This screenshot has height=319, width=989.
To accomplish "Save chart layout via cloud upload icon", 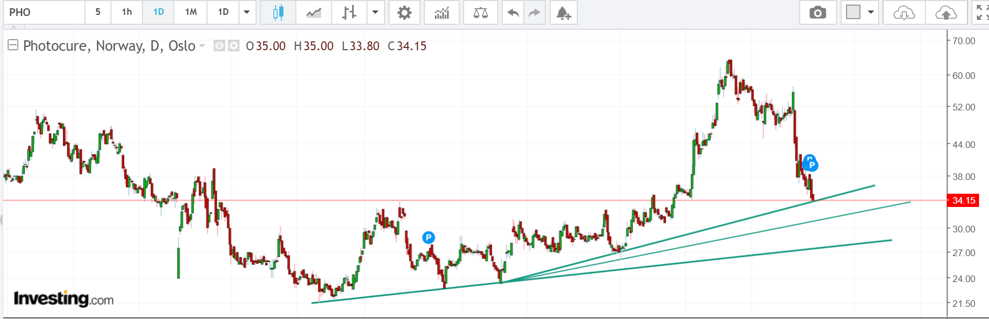I will tap(946, 12).
